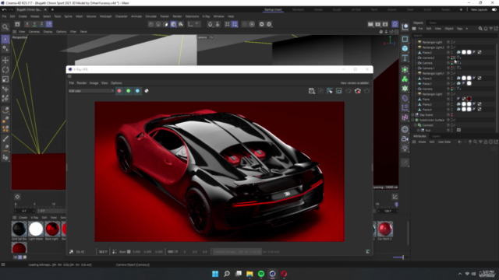Open Spotify from the taskbar
This screenshot has width=499, height=280.
261,274
